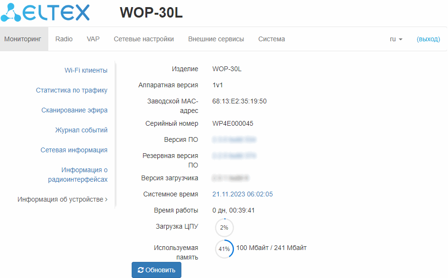Click the (выход) logout link
Screen dimensions: 448x278
coord(428,39)
